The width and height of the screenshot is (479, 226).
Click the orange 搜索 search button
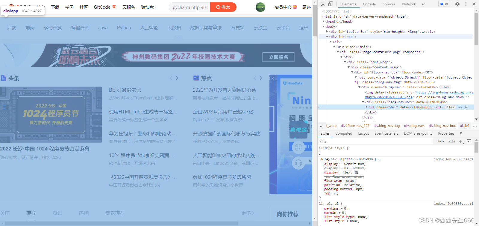[223, 7]
